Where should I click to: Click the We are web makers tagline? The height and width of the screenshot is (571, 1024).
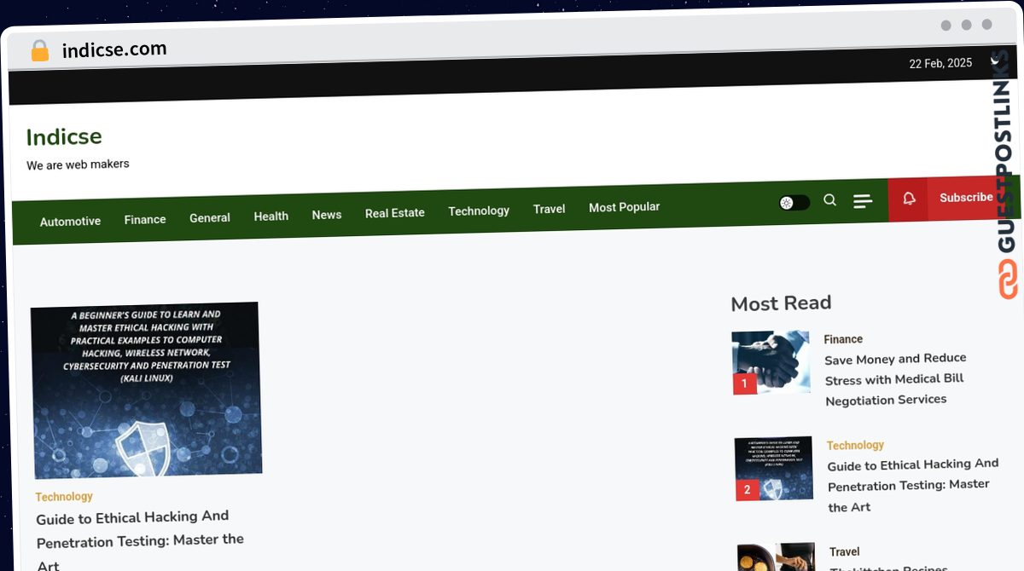(78, 164)
